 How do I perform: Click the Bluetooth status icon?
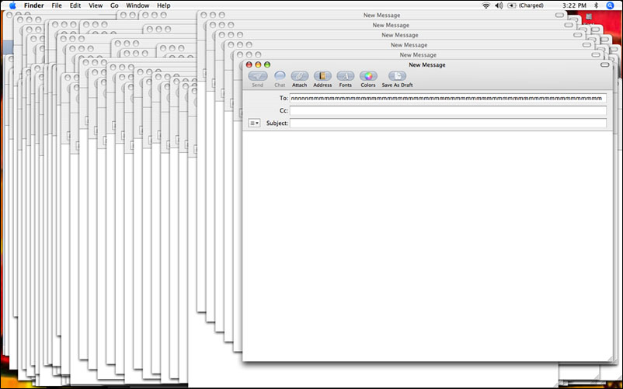click(596, 5)
